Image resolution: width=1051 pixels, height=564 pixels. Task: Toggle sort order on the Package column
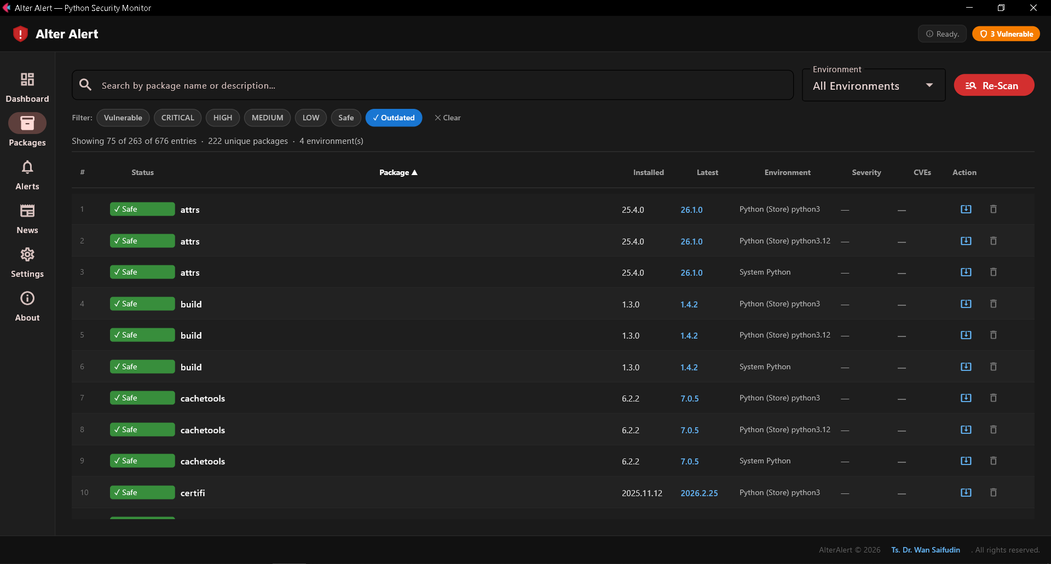(398, 172)
